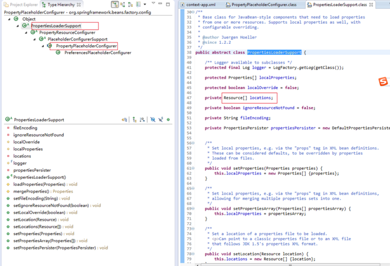Click the PropertiesLoaderSupport members pane header icon
This screenshot has height=266, width=390.
8,119
